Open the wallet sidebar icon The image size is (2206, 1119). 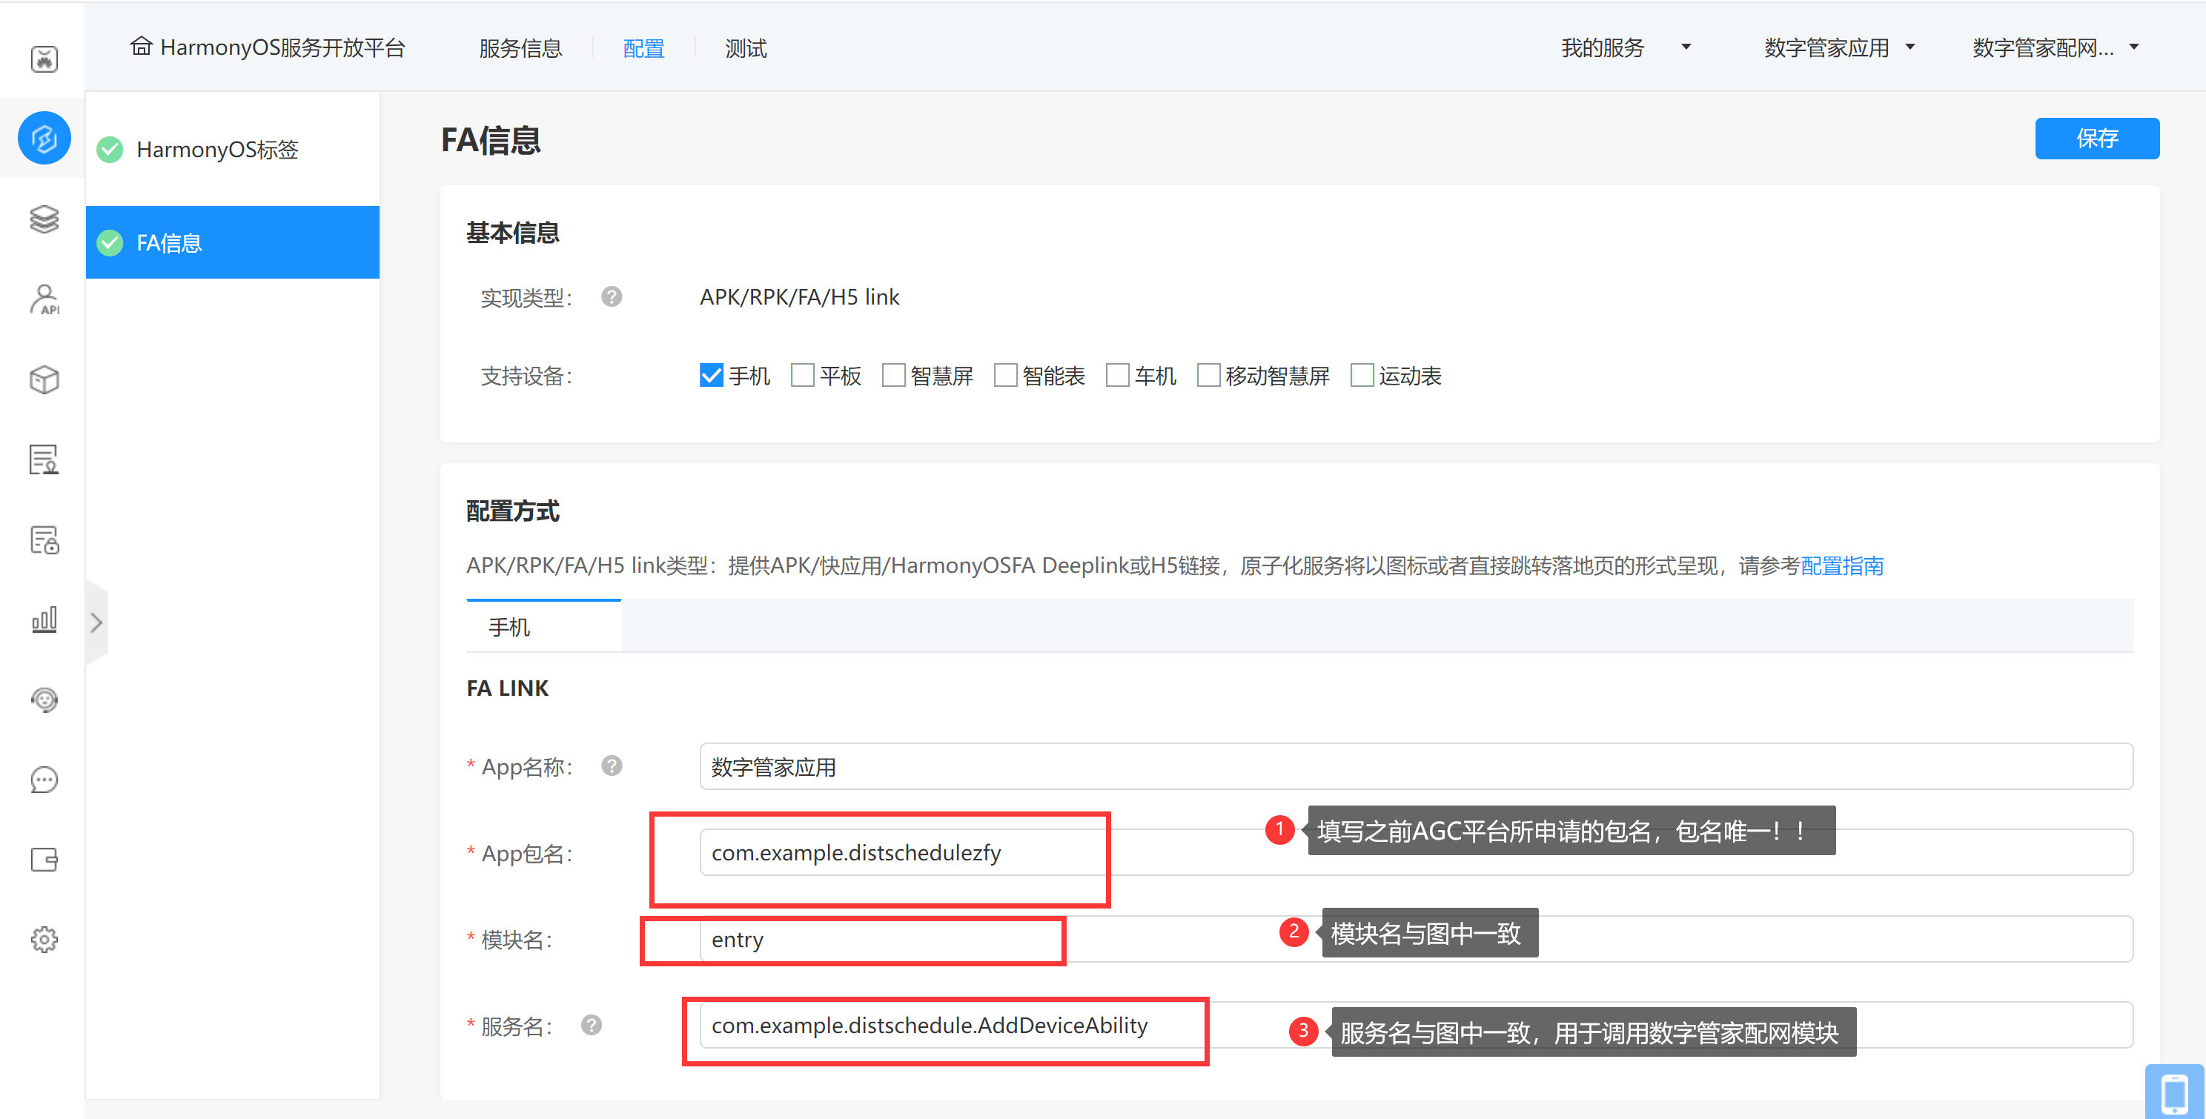coord(44,859)
